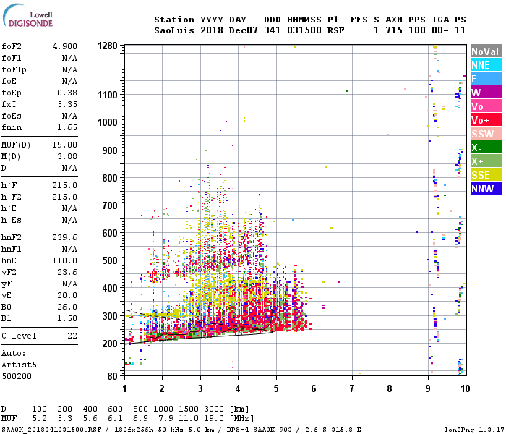Select the Vo- pink legend swatch
This screenshot has height=434, width=506.
coord(486,106)
